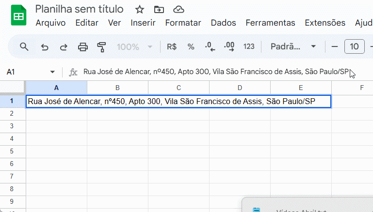This screenshot has height=212, width=373.
Task: Open the 123 number formats menu
Action: click(x=249, y=46)
